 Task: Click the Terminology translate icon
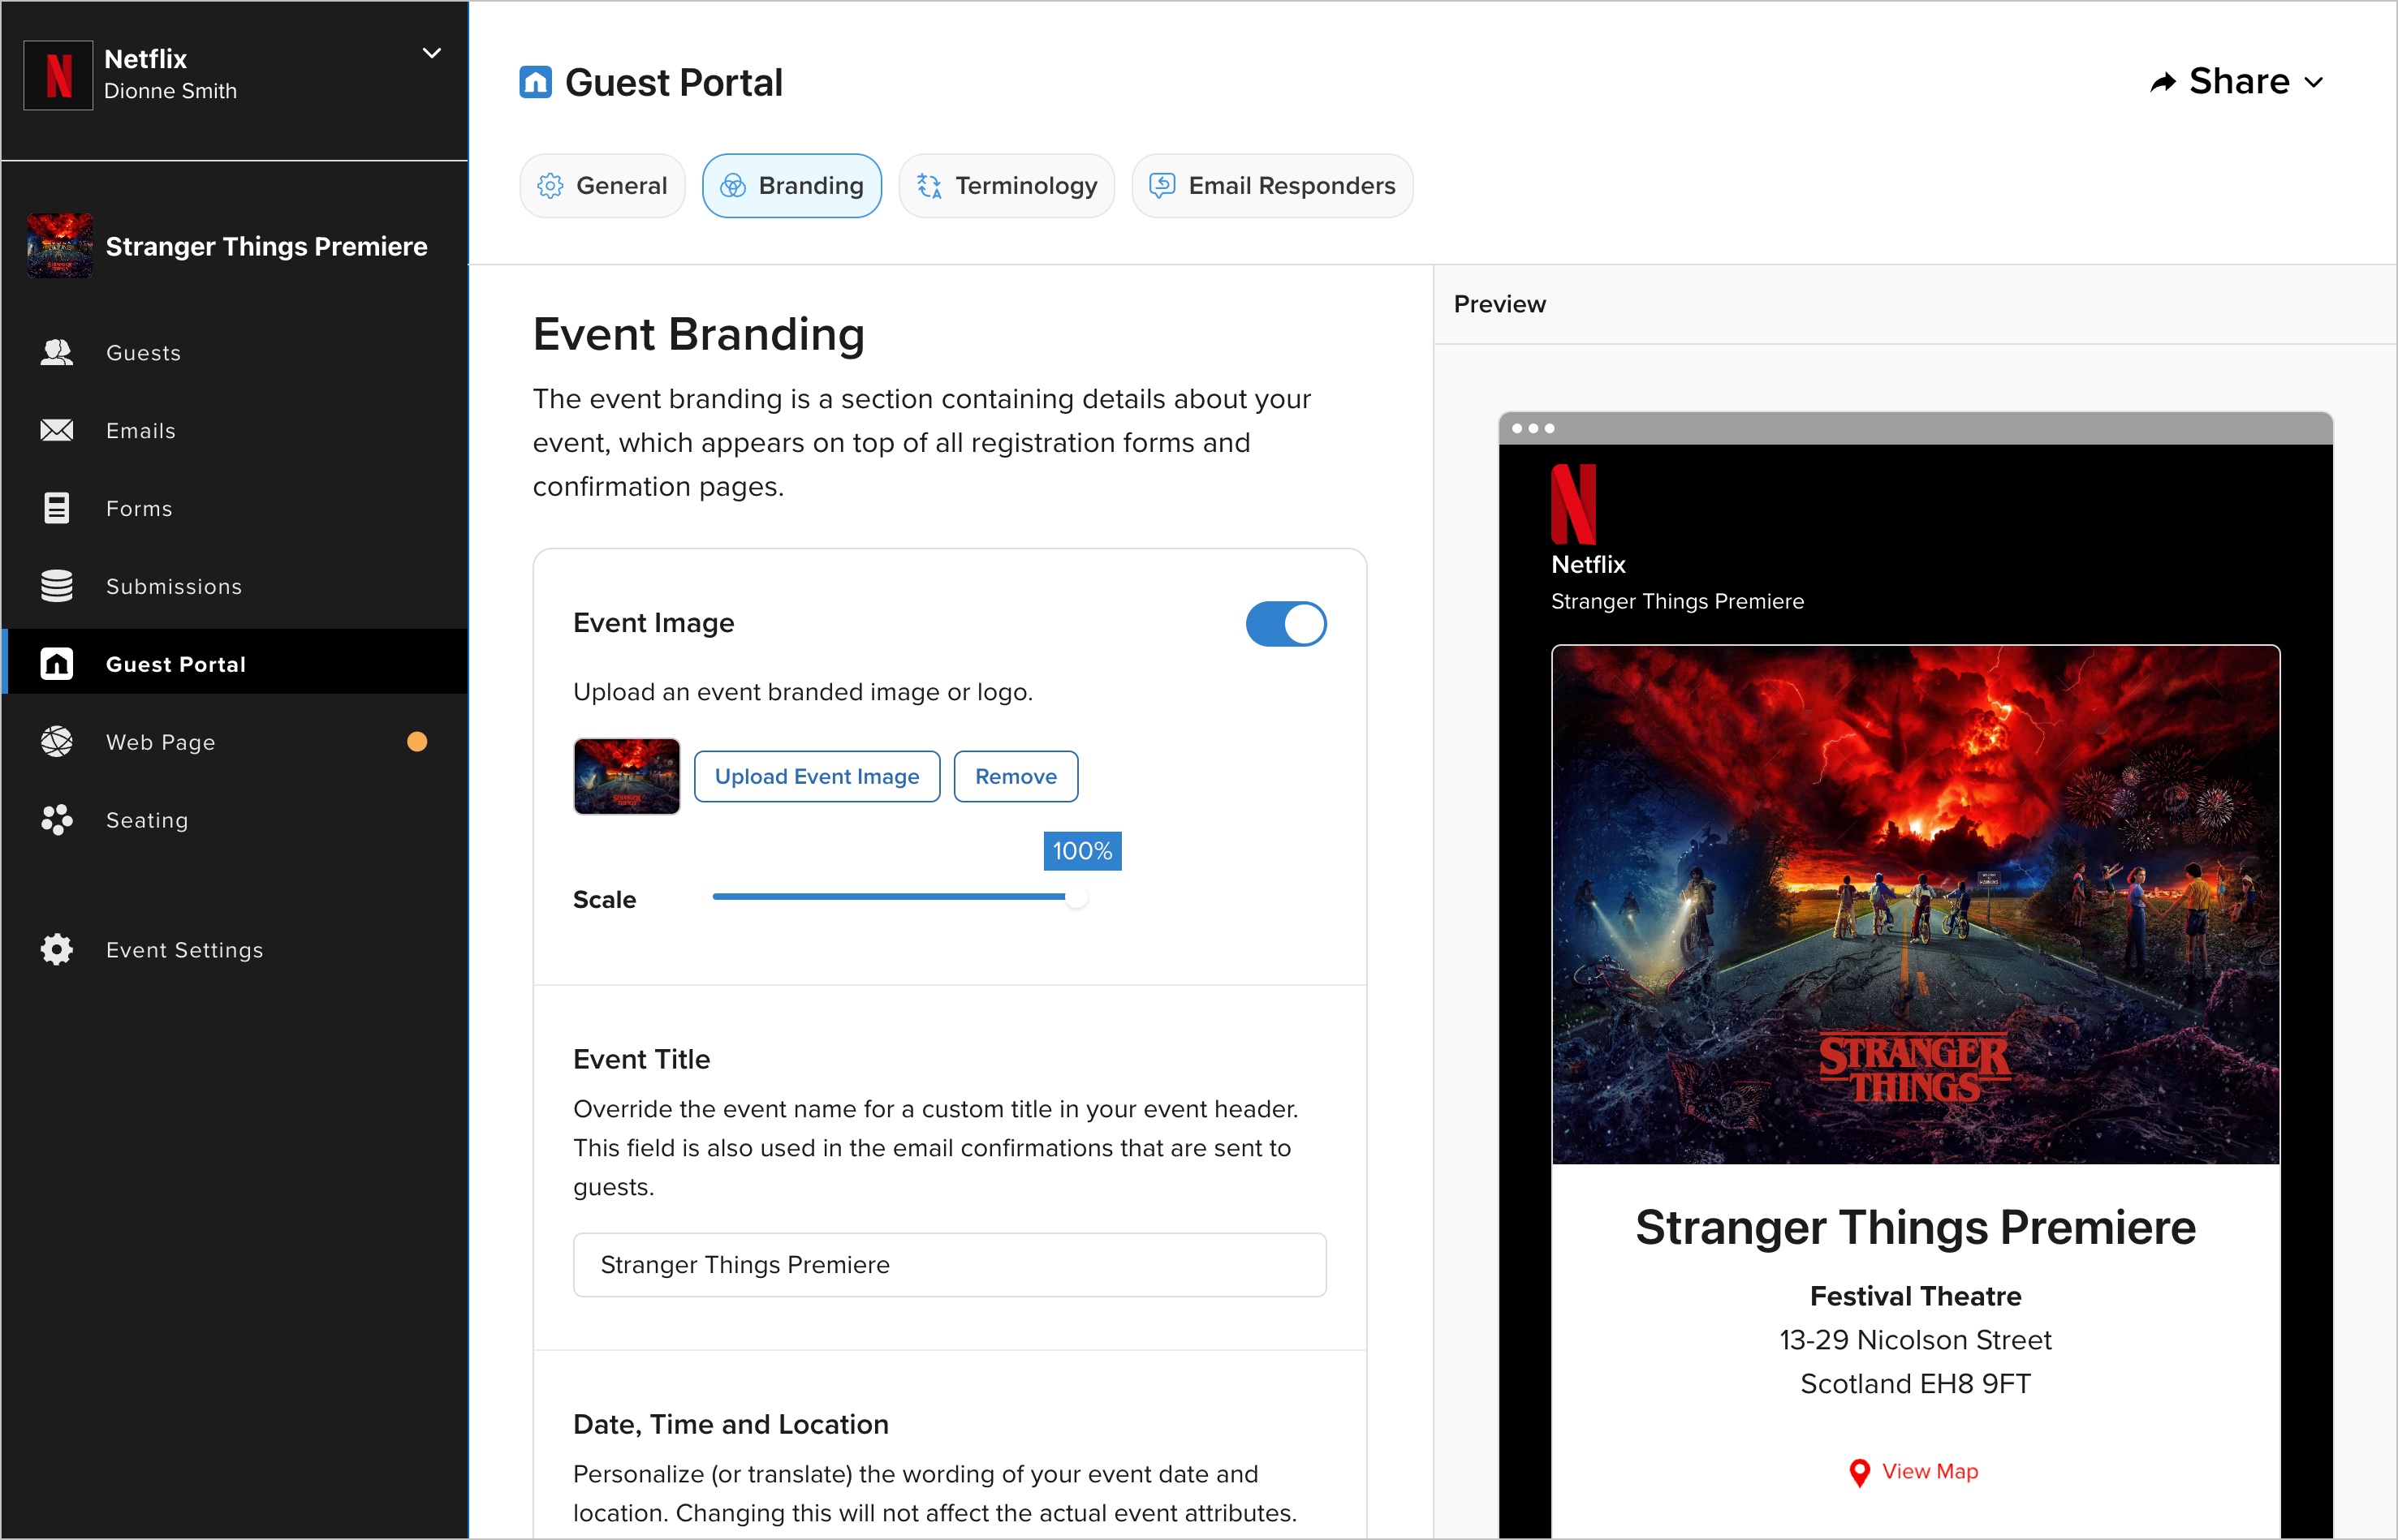point(929,186)
